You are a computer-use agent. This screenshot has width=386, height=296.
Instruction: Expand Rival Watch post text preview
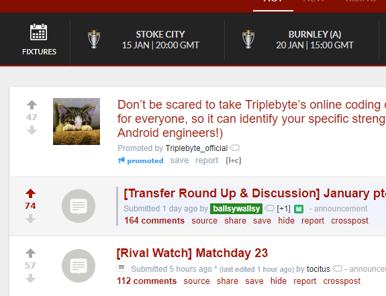coord(122,266)
